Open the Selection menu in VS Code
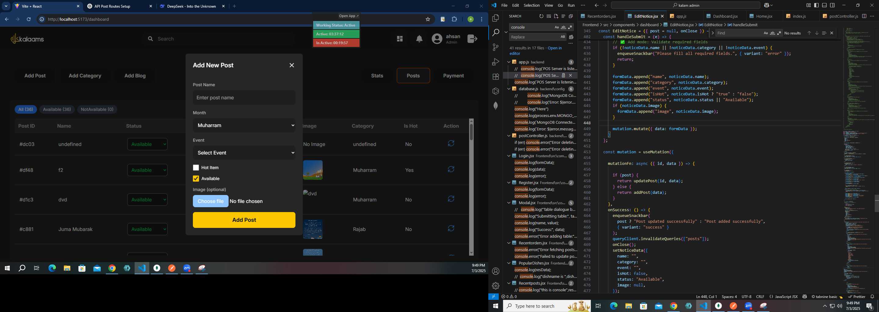Screen dimensions: 879x312 pos(531,5)
